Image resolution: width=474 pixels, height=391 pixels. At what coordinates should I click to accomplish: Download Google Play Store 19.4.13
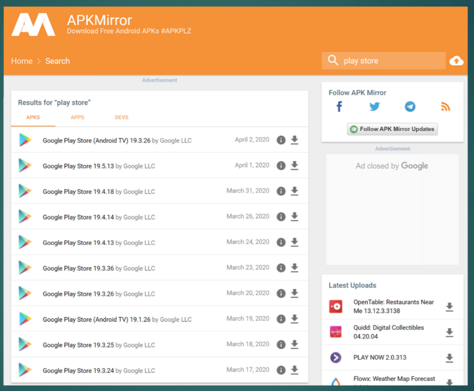[295, 242]
